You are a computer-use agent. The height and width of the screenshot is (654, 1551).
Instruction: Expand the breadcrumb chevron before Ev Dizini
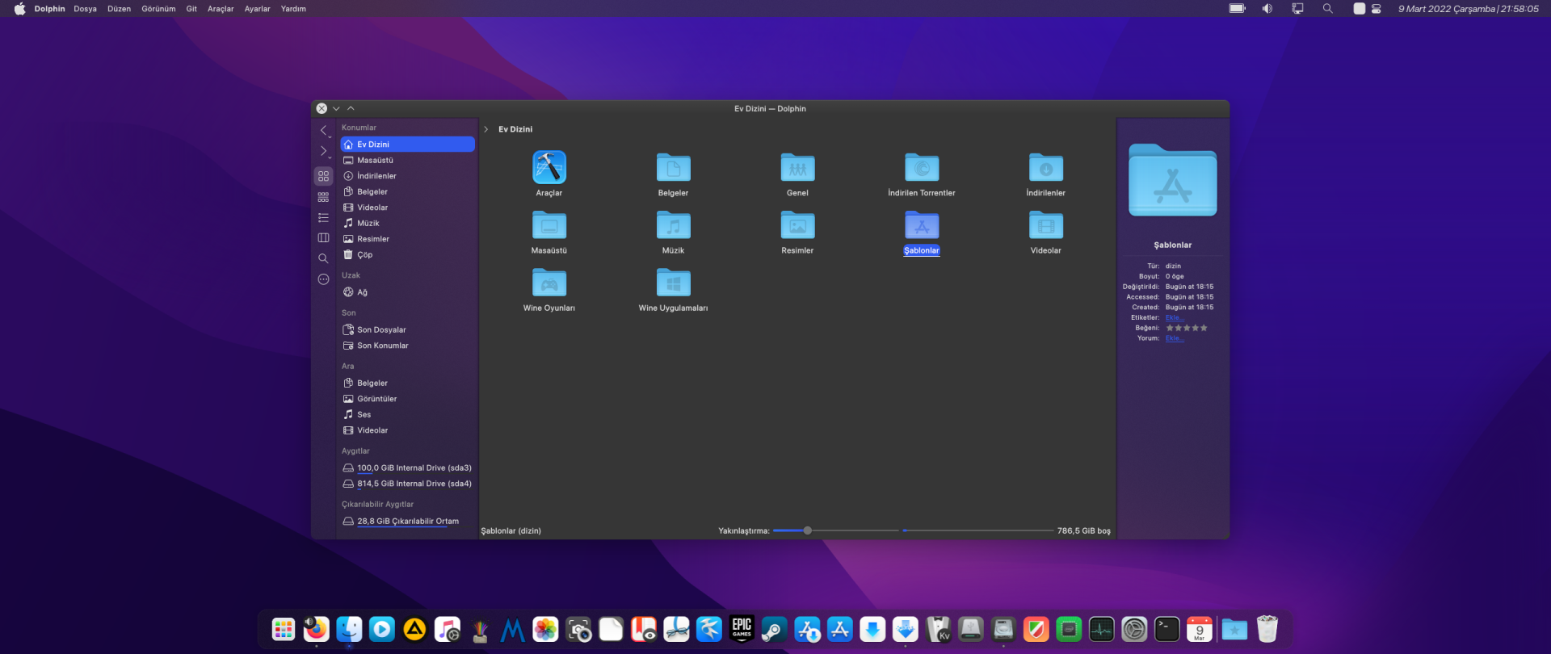pyautogui.click(x=486, y=130)
